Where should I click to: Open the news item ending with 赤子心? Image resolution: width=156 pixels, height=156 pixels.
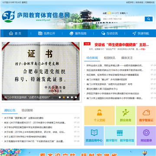tap(102, 89)
